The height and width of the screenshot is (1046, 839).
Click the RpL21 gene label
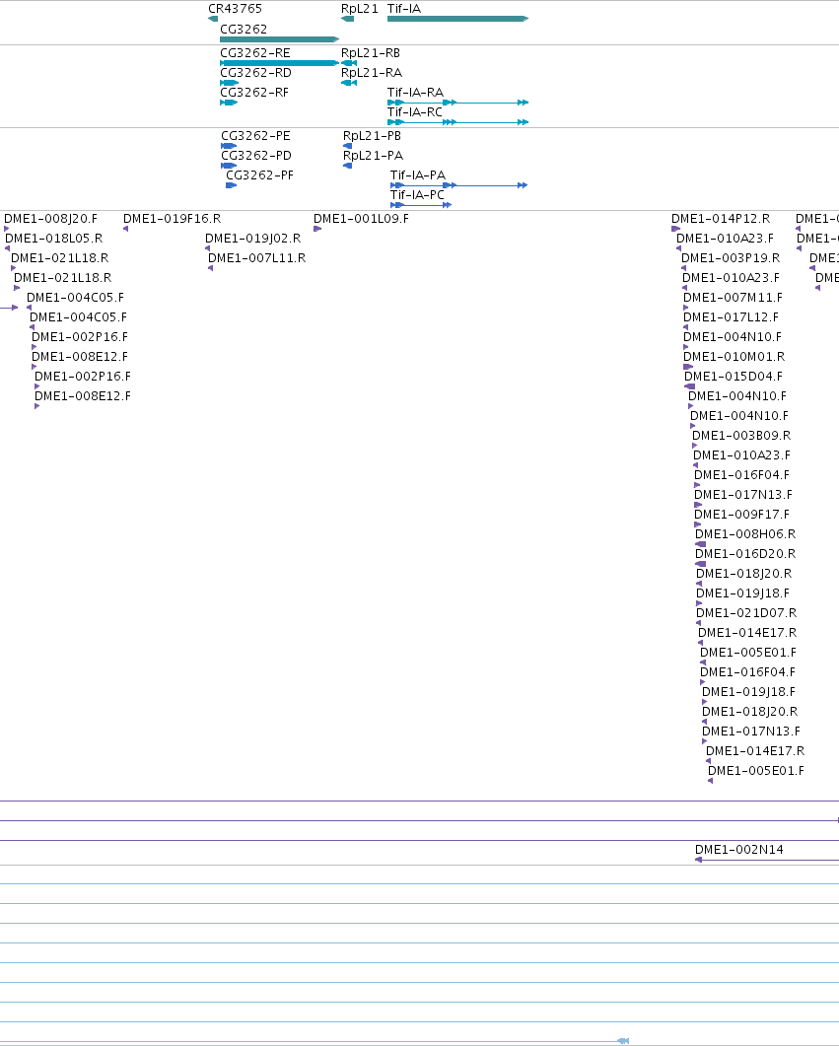360,9
